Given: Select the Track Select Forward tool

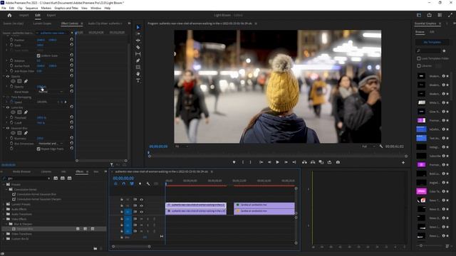Looking at the screenshot, I should 138,34.
